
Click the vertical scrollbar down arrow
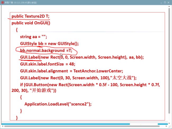[169, 123]
